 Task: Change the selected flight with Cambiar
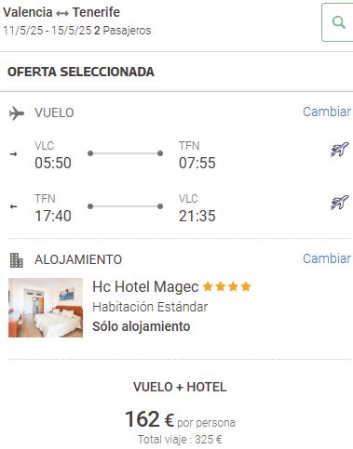click(x=327, y=112)
